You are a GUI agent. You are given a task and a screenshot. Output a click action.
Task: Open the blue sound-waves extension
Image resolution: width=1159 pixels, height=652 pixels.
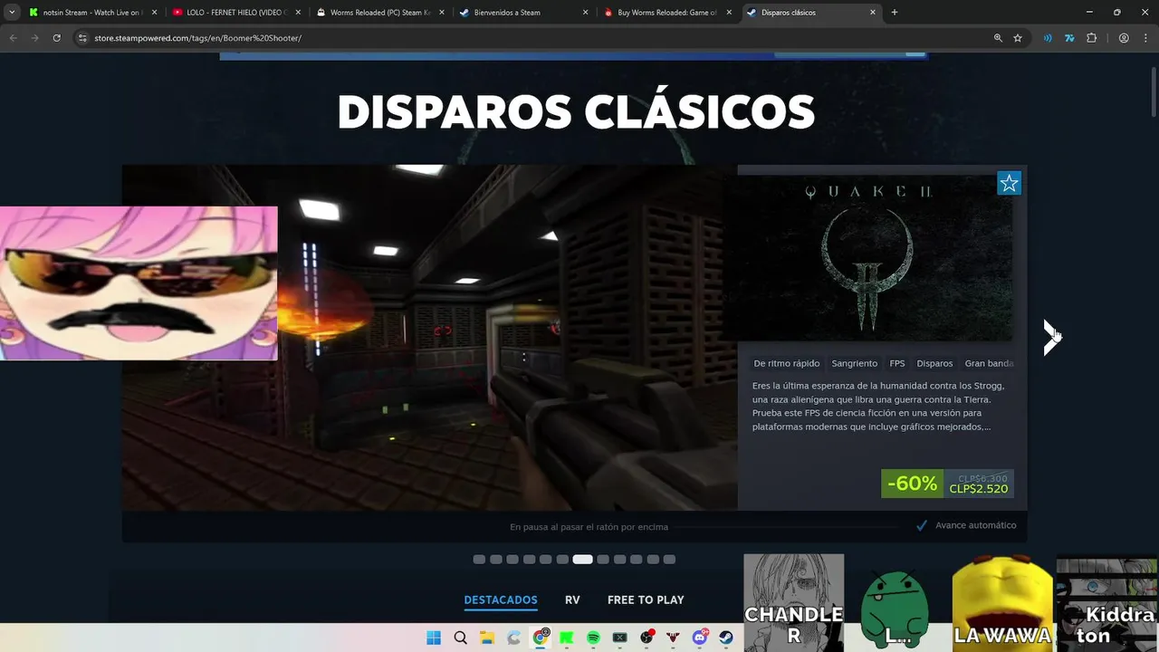1048,38
